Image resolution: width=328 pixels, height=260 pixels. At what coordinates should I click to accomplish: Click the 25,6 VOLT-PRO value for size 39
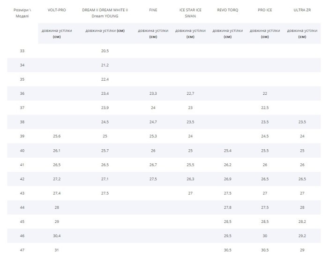(x=57, y=136)
